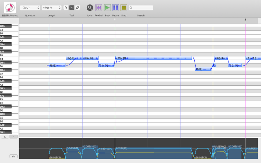The image size is (261, 163).
Task: Select the eraser tool
Action: [78, 7]
